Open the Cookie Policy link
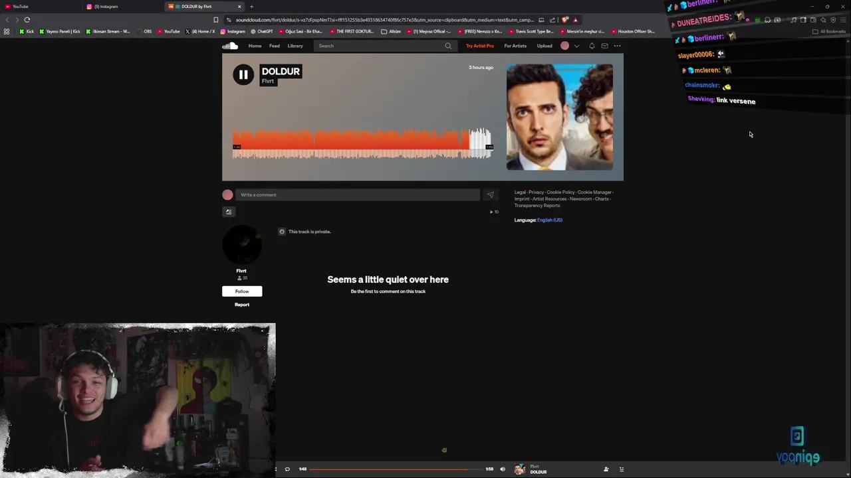Image resolution: width=851 pixels, height=478 pixels. pyautogui.click(x=560, y=193)
